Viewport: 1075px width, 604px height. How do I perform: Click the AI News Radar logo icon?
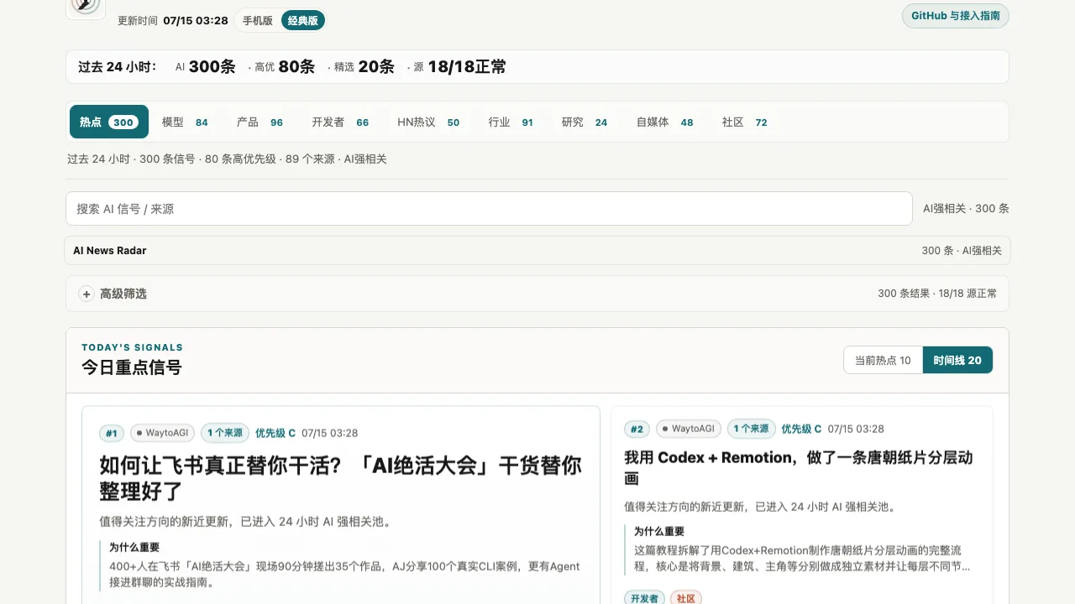coord(85,7)
